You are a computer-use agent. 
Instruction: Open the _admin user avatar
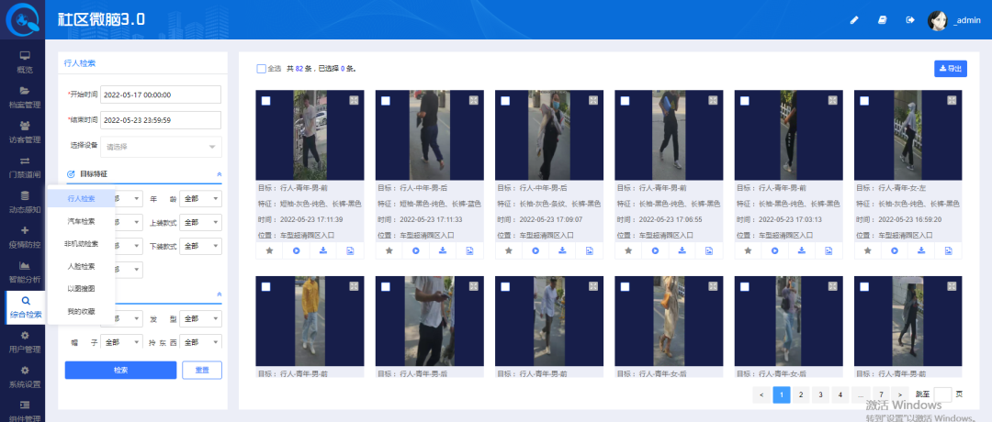point(938,20)
